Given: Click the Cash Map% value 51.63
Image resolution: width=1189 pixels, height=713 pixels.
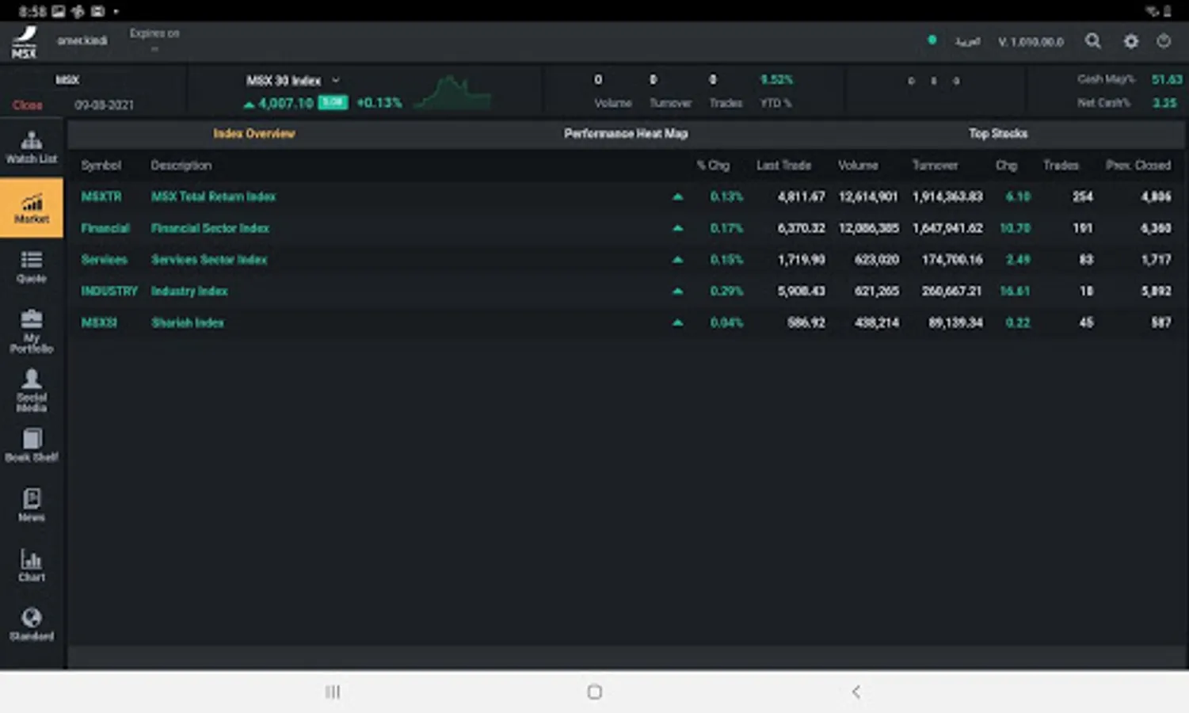Looking at the screenshot, I should tap(1167, 79).
